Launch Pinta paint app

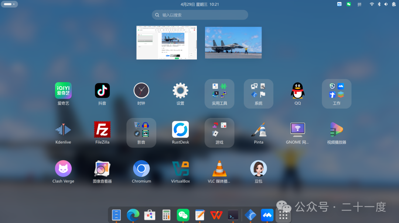259,129
